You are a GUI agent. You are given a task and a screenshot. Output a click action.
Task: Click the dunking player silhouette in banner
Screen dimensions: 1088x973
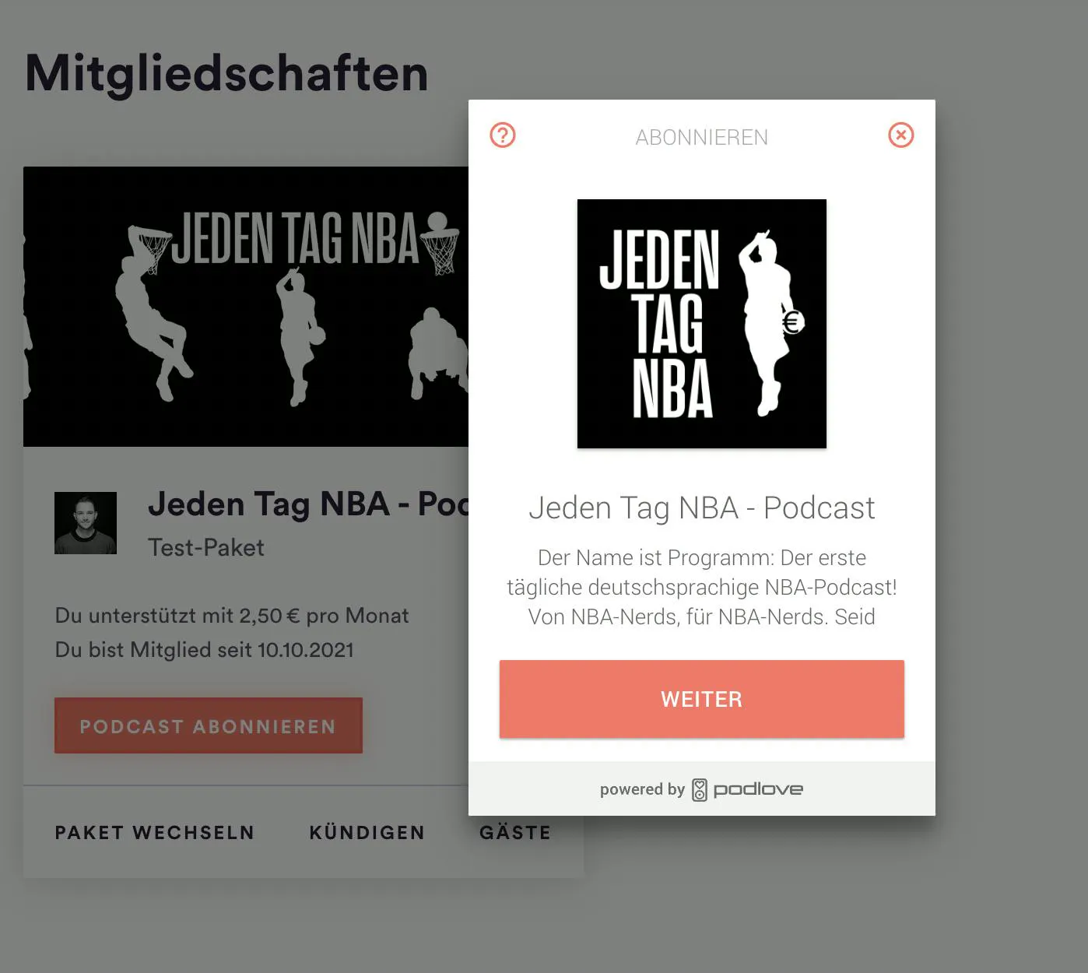click(154, 313)
